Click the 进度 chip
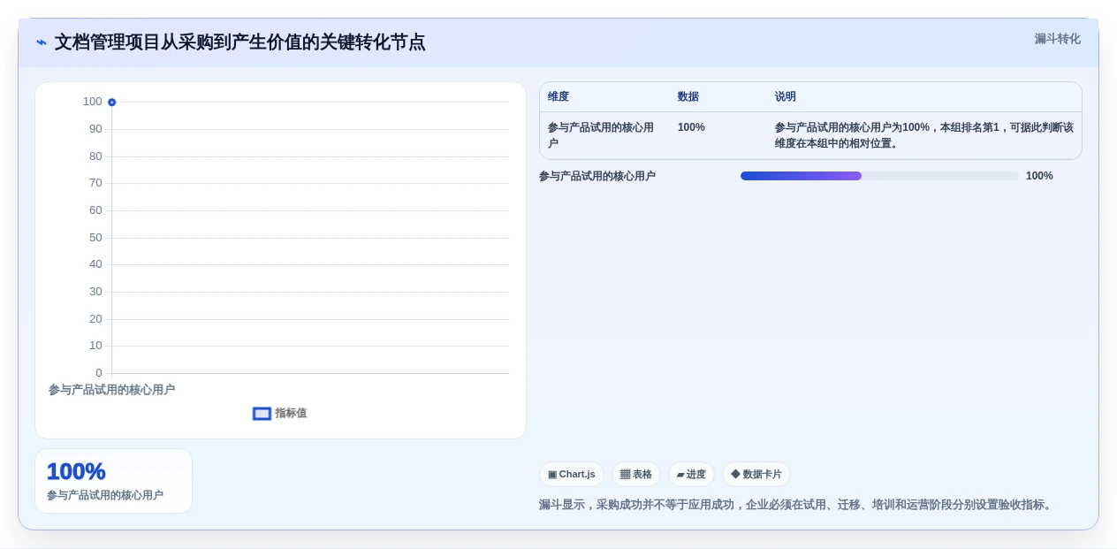The image size is (1117, 549). click(x=691, y=475)
